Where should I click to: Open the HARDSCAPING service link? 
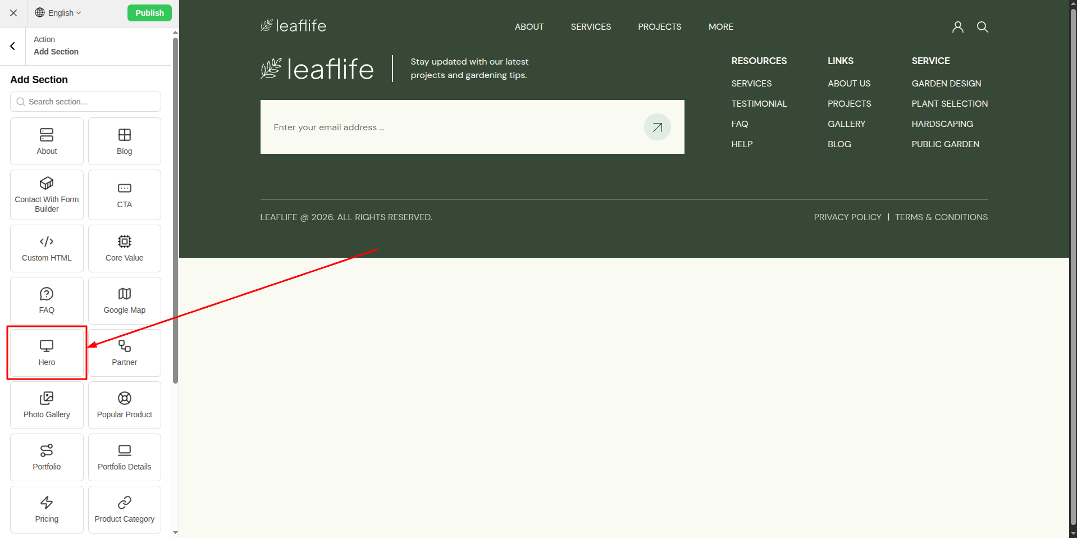point(942,124)
